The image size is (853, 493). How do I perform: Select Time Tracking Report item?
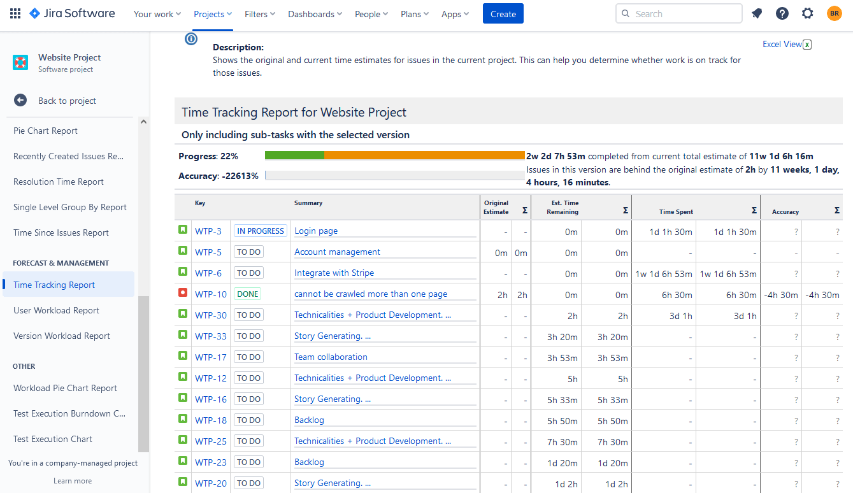pyautogui.click(x=69, y=285)
